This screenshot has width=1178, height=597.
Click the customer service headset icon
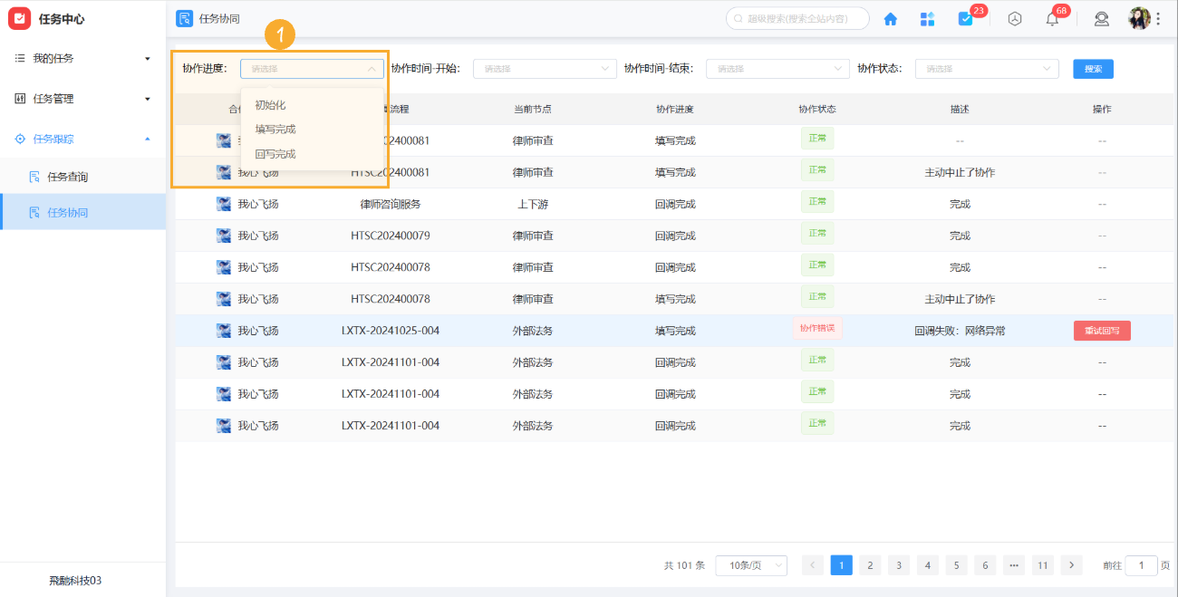click(1102, 19)
